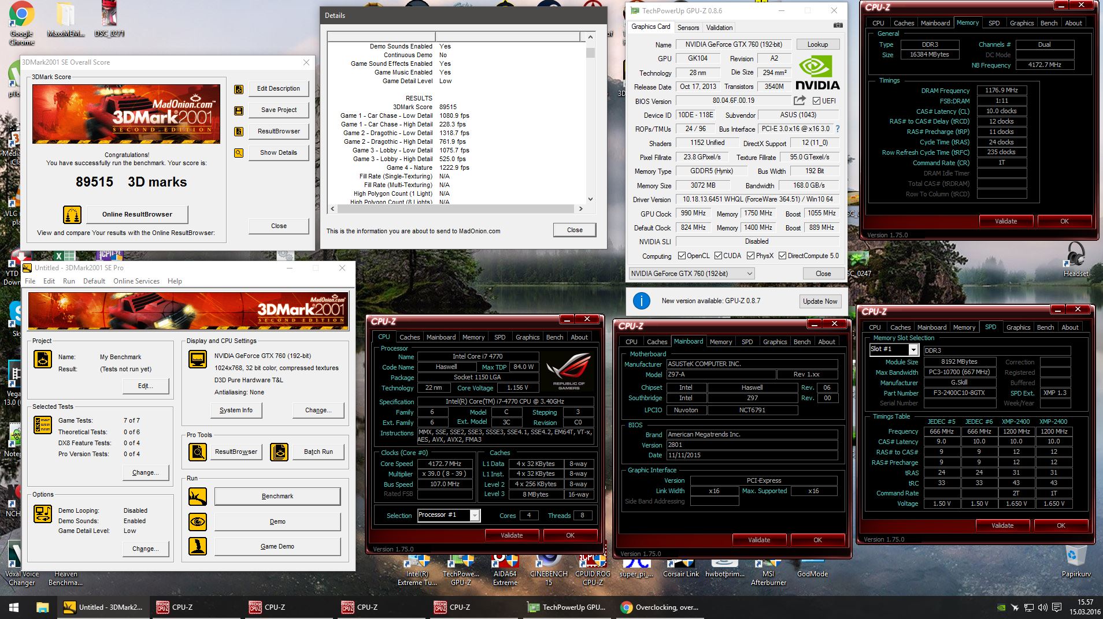This screenshot has width=1103, height=619.
Task: Open the Papirkurv recycle bin icon
Action: pos(1076,561)
